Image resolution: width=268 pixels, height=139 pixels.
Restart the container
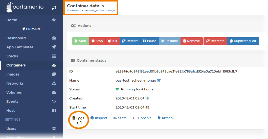(x=130, y=41)
